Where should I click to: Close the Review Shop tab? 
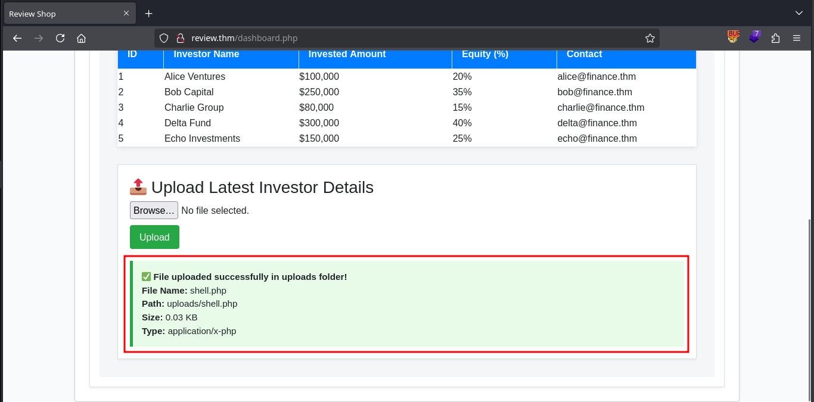pos(126,13)
